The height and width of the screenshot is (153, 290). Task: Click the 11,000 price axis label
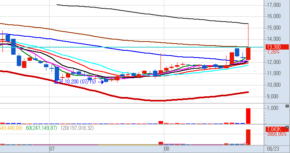point(274,74)
